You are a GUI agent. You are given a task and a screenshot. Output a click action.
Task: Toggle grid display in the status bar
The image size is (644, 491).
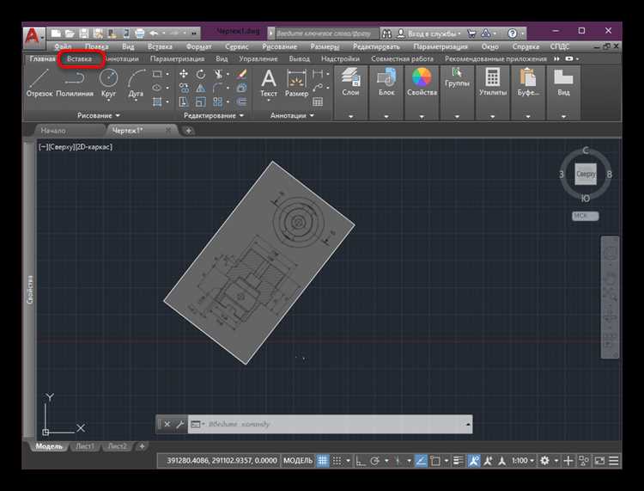pos(323,461)
